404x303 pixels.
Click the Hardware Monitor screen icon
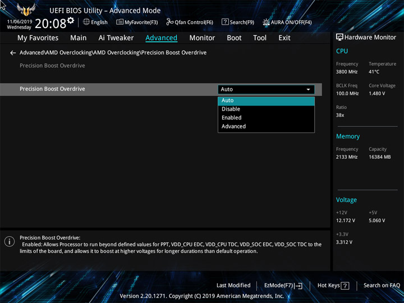339,37
